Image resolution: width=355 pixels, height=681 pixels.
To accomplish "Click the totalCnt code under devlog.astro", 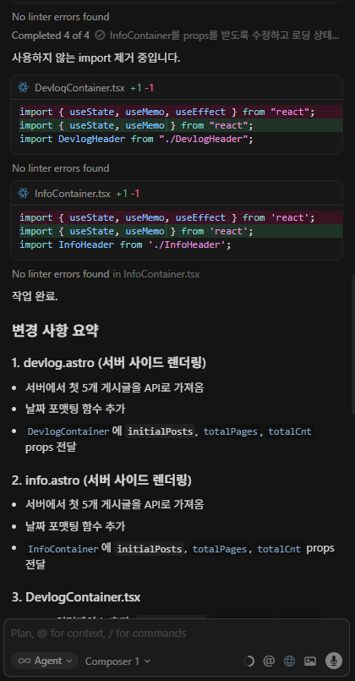I will click(x=290, y=431).
